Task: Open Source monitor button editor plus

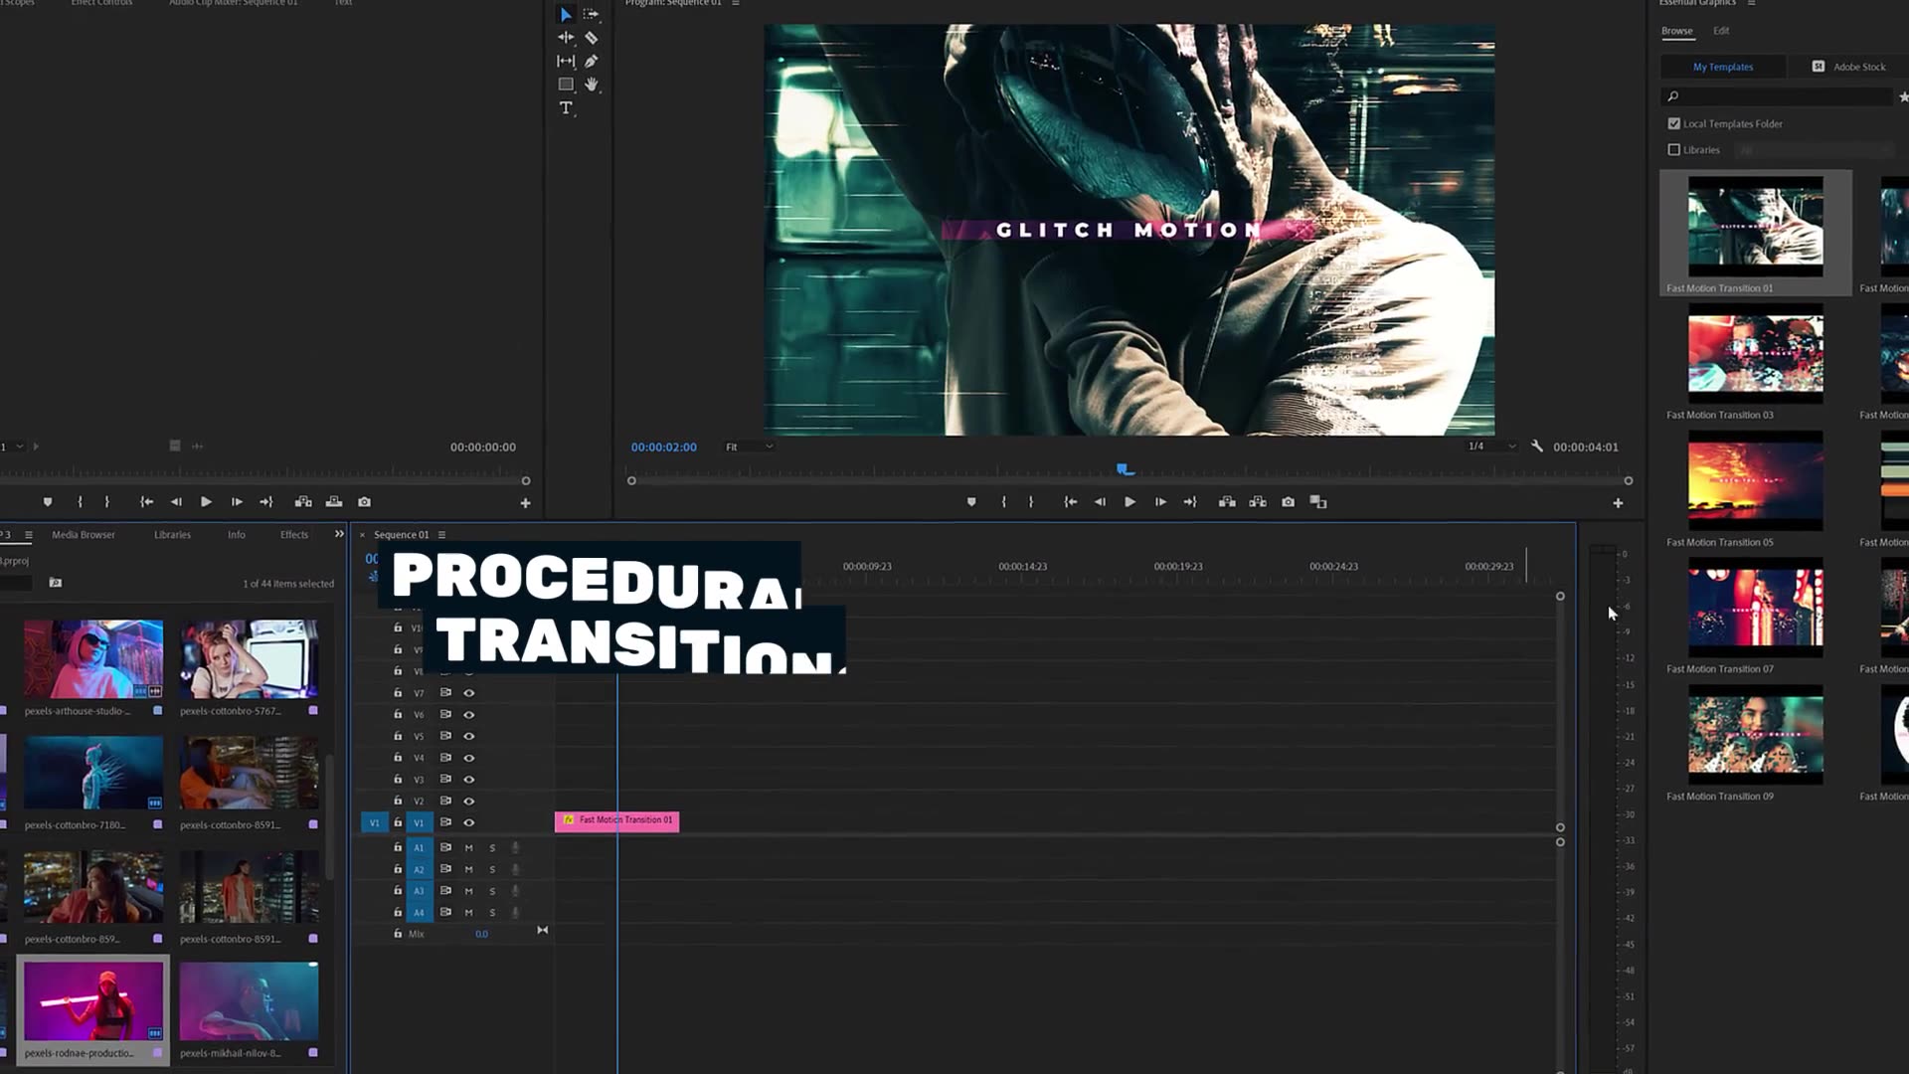Action: [x=525, y=503]
